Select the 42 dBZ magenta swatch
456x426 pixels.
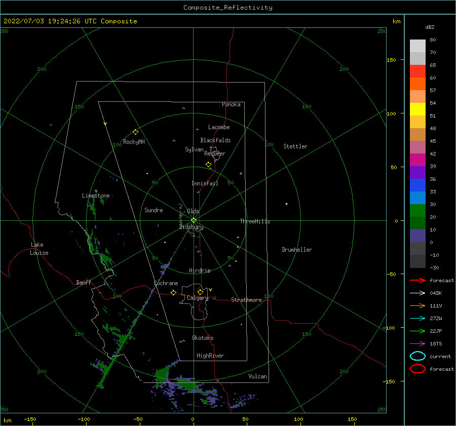click(417, 160)
